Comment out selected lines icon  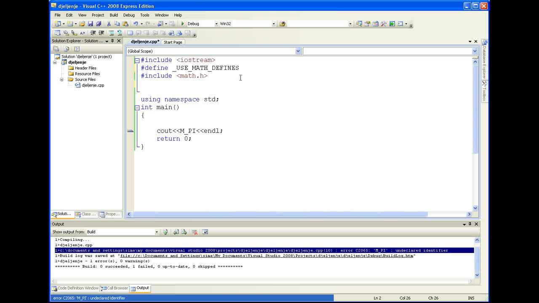[112, 33]
